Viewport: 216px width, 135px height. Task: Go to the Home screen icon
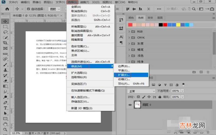[x=7, y=9]
